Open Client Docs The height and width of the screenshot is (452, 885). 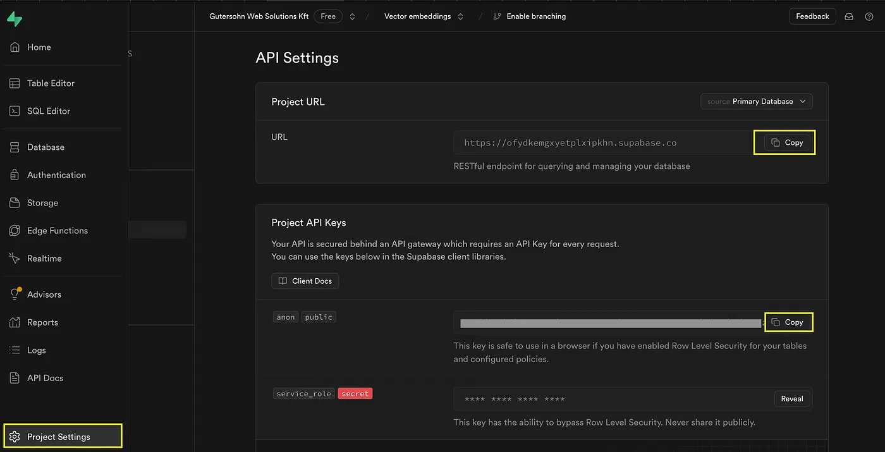(x=305, y=281)
